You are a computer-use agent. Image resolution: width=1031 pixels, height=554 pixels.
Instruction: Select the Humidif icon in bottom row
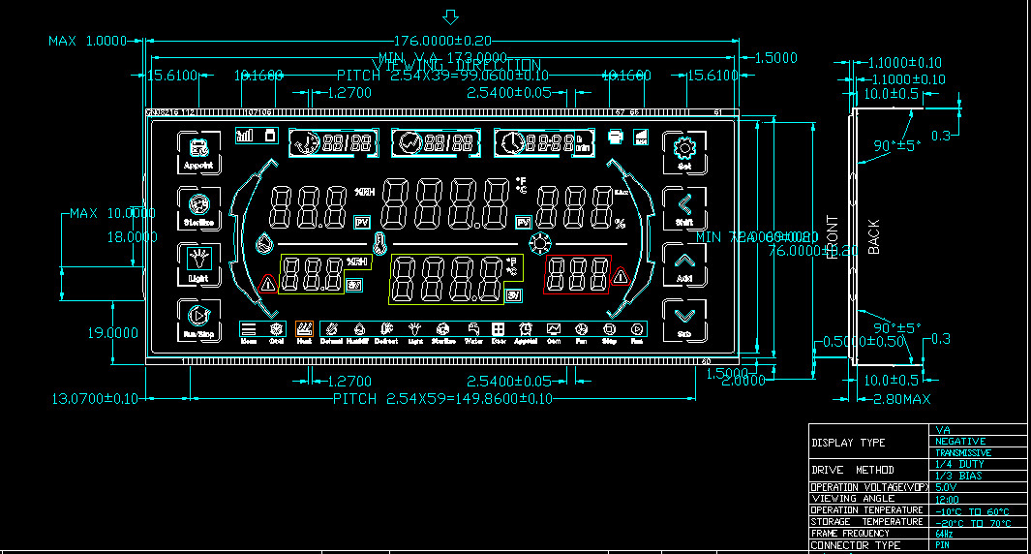358,329
